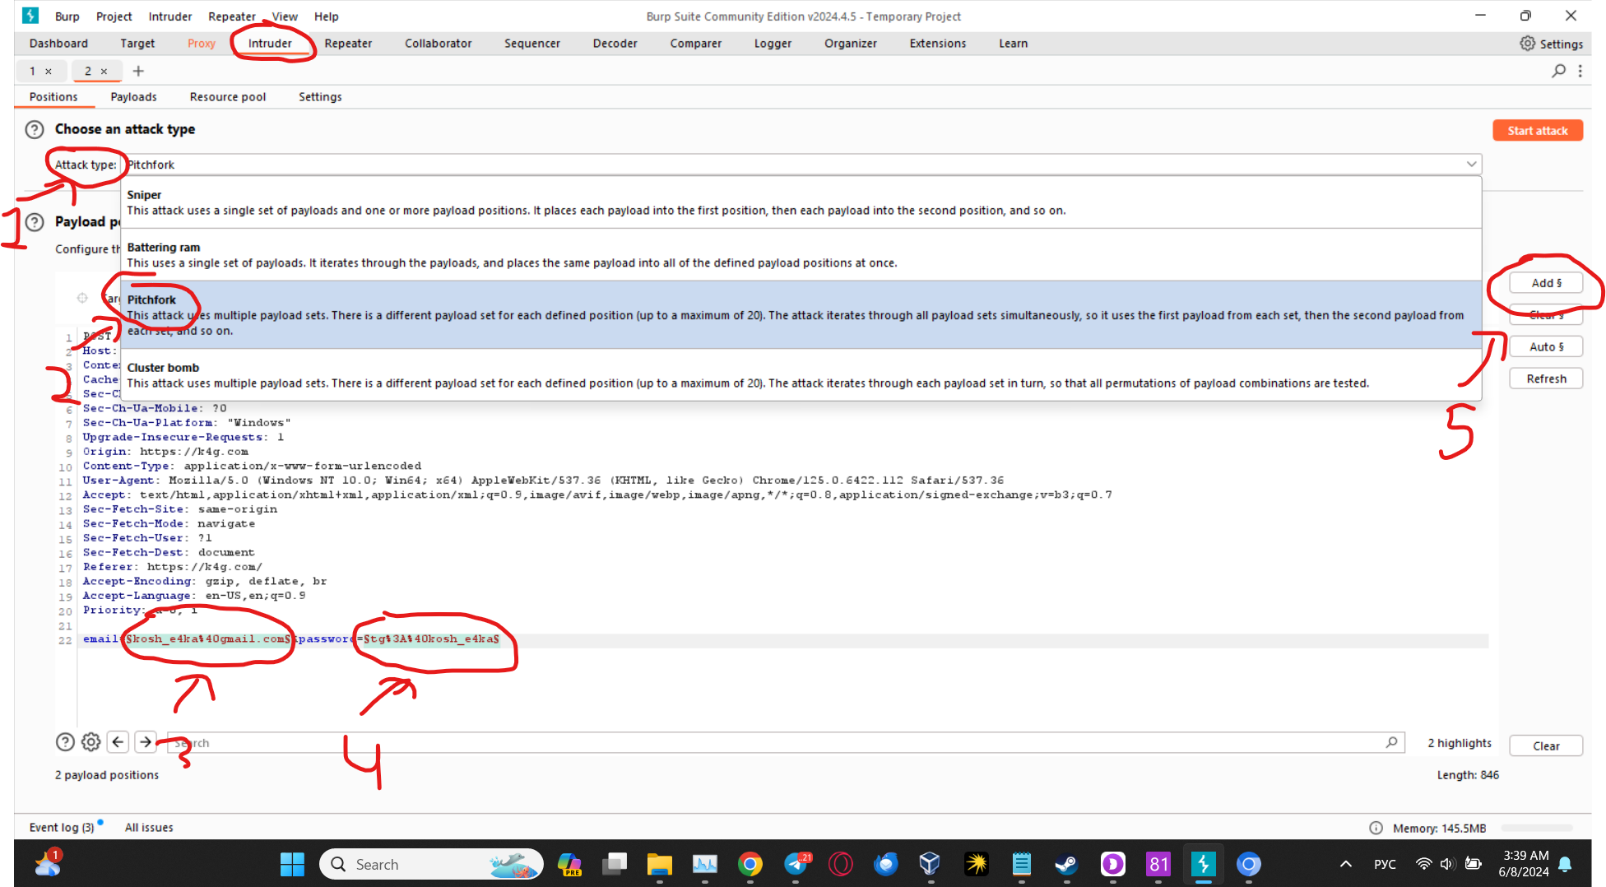Select Cluster bomb attack type
1606x887 pixels.
[801, 375]
